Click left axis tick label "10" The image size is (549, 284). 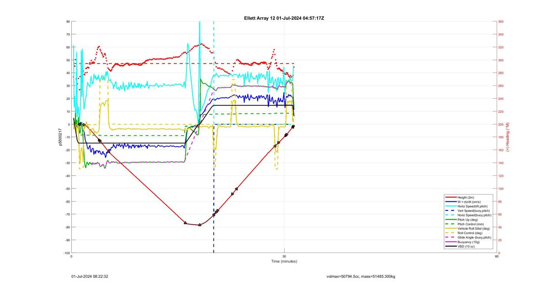pyautogui.click(x=68, y=111)
